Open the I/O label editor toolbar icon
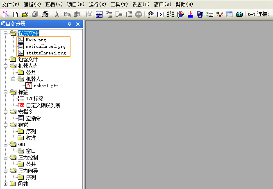Image resolution: width=273 pixels, height=189 pixels. (210, 14)
